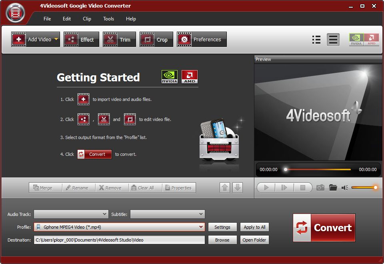Switch to detailed list view mode
Viewport: 384px width, 264px height.
tap(333, 39)
